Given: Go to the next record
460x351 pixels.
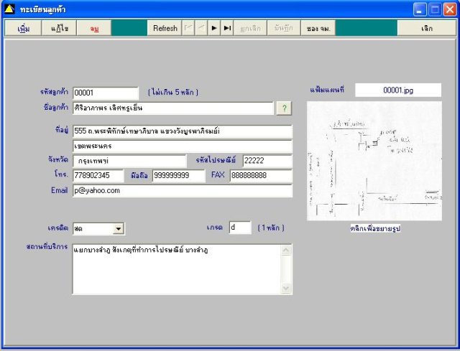Looking at the screenshot, I should (x=214, y=28).
